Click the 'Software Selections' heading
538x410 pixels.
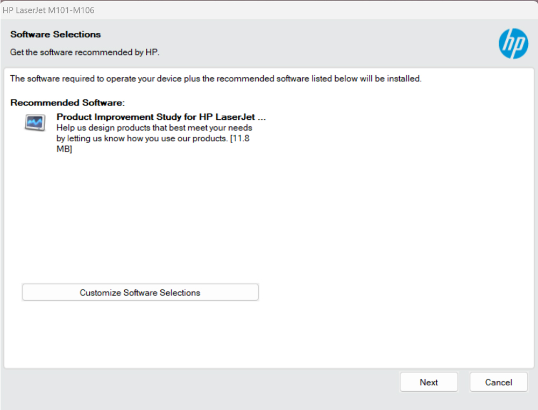point(55,34)
